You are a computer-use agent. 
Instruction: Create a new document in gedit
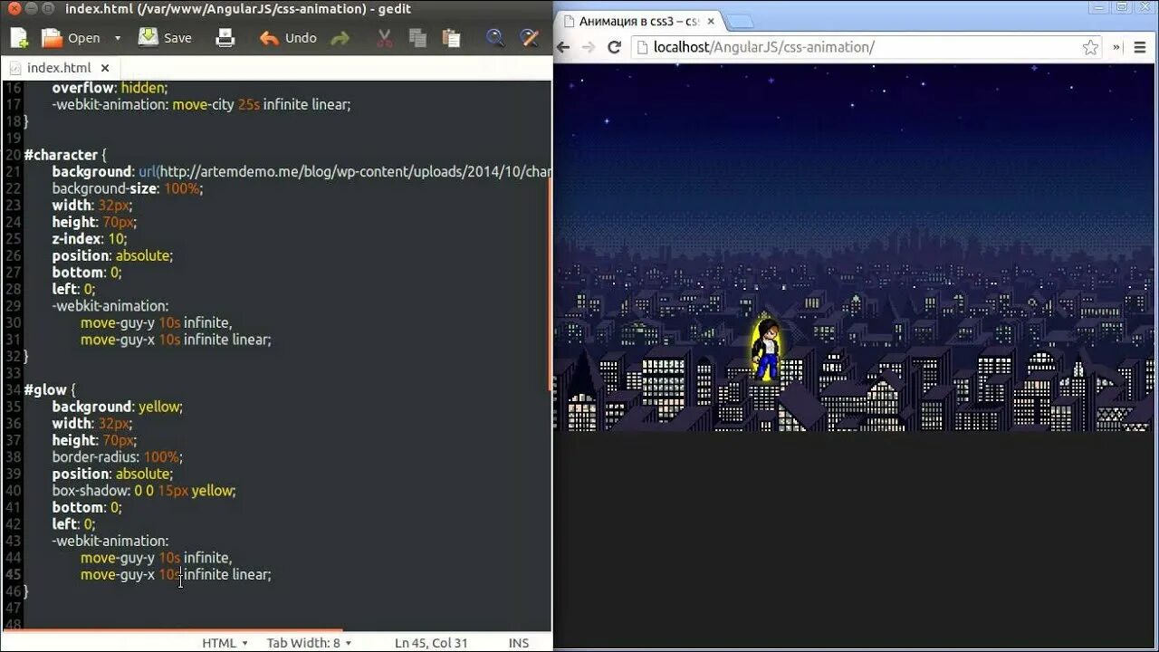[x=18, y=38]
